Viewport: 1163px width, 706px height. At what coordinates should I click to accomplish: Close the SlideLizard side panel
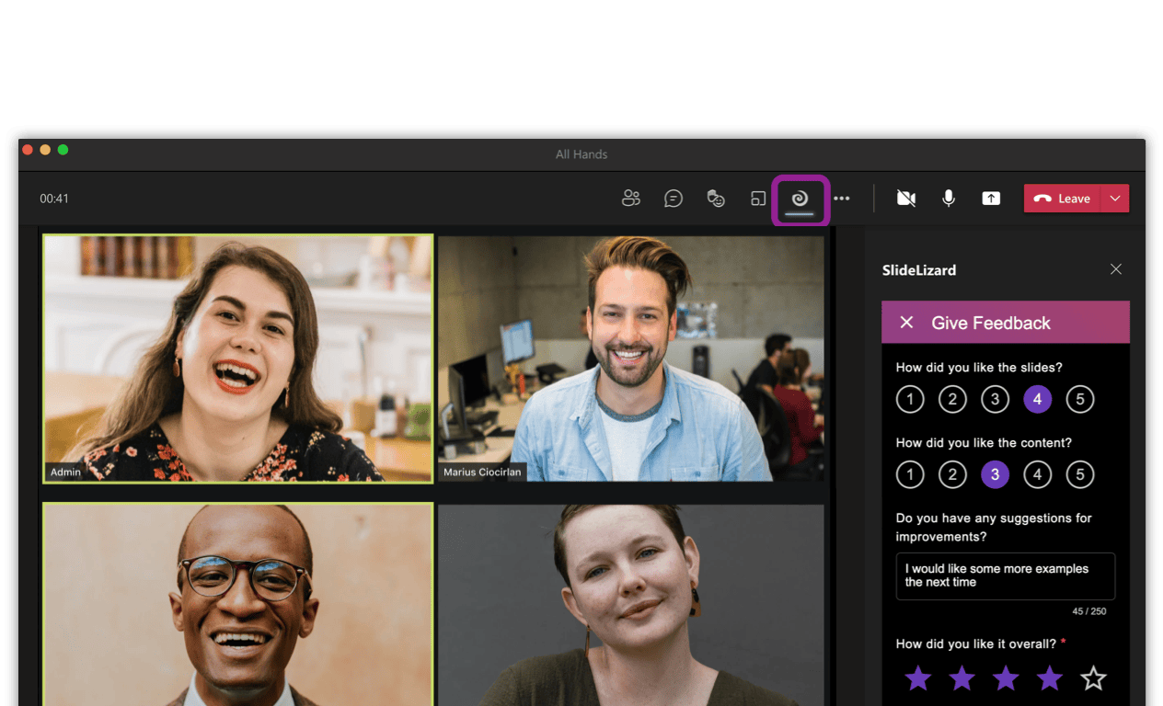click(x=1116, y=269)
